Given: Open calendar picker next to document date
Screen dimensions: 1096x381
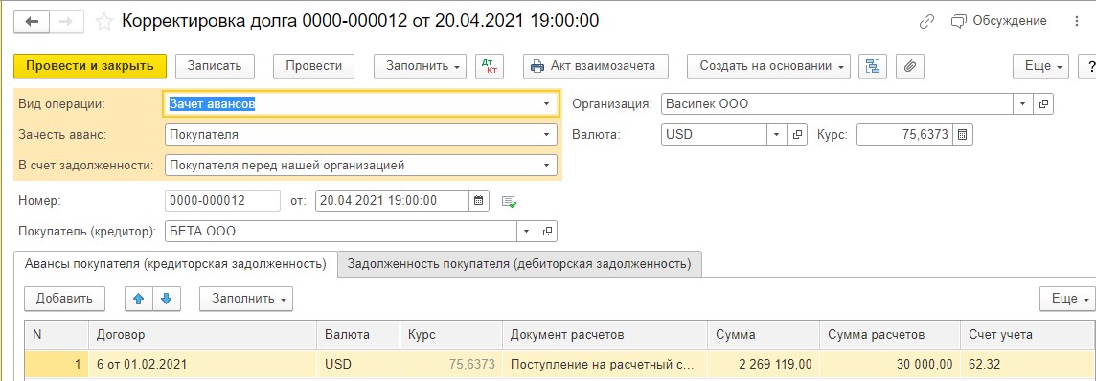Looking at the screenshot, I should [479, 200].
